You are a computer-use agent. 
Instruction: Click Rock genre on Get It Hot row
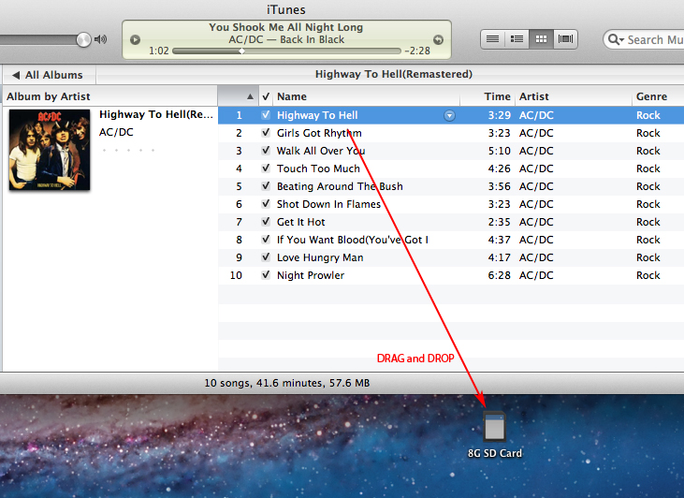coord(648,222)
